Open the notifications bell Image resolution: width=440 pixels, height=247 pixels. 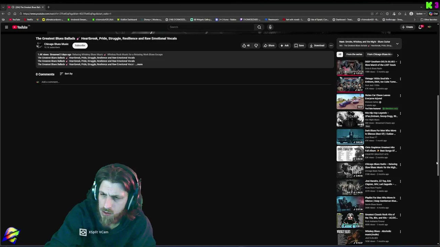coord(420,27)
